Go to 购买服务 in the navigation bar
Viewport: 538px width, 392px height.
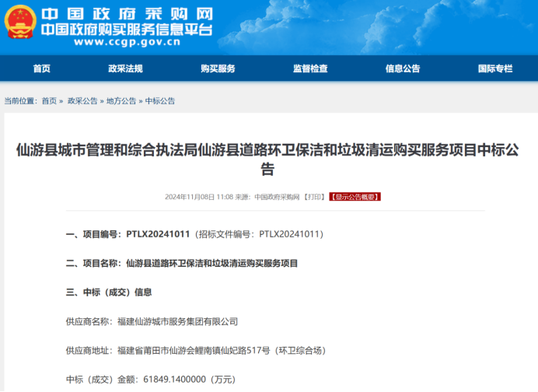click(218, 68)
